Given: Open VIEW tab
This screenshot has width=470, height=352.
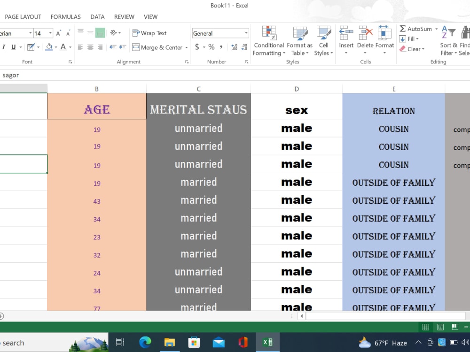Looking at the screenshot, I should click(x=150, y=17).
